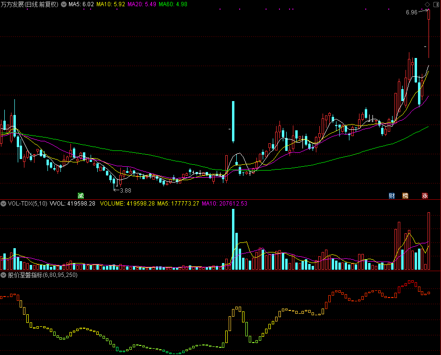Click the yellow MA10: 5.92 label

point(111,4)
